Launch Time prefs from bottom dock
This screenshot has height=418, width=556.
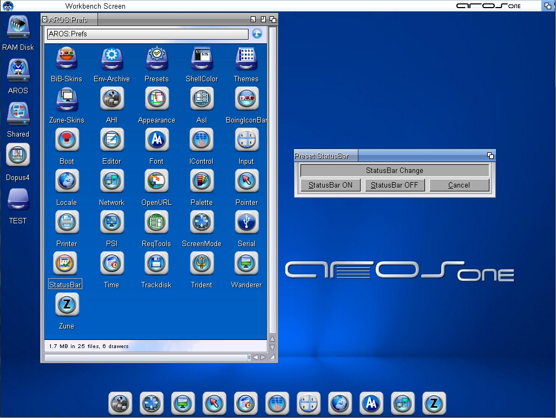point(246,403)
